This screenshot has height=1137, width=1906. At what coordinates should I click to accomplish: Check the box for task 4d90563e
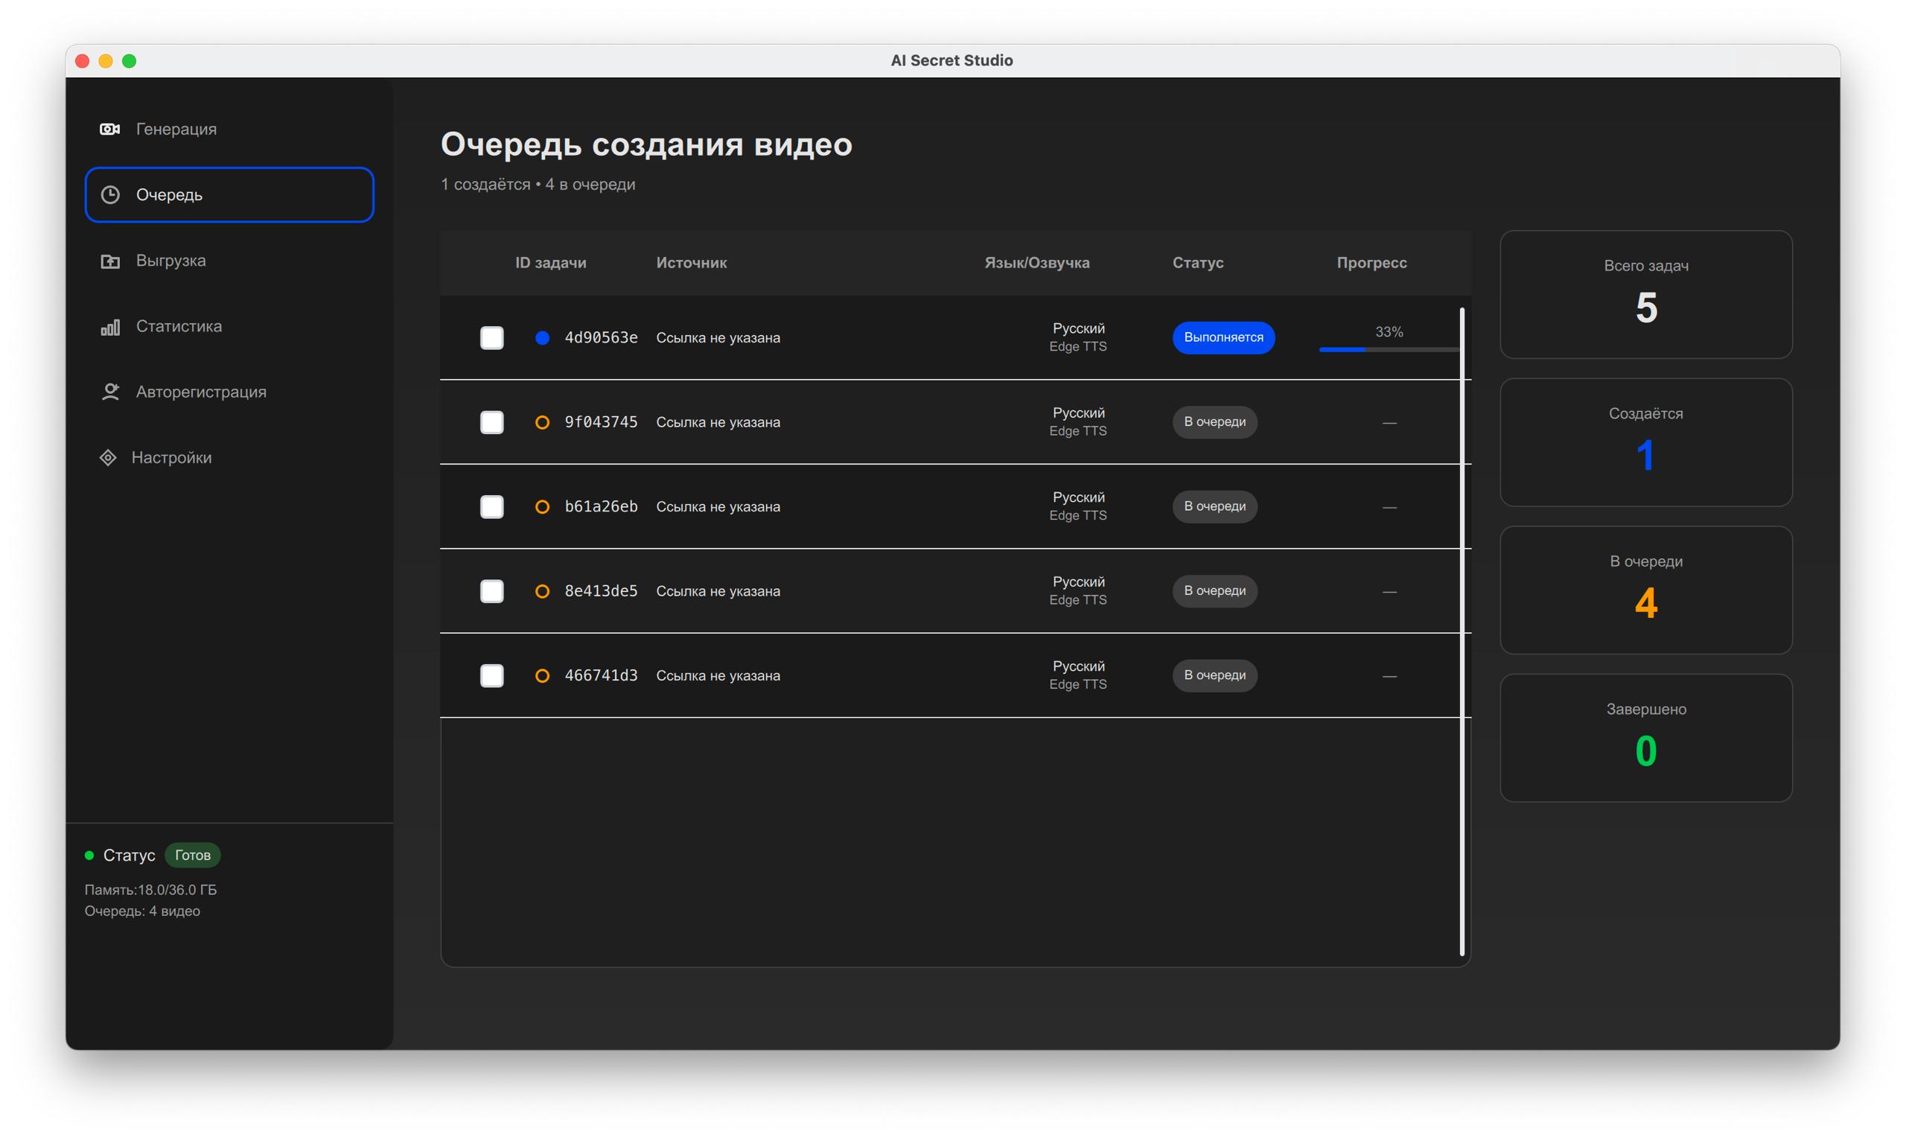click(492, 338)
